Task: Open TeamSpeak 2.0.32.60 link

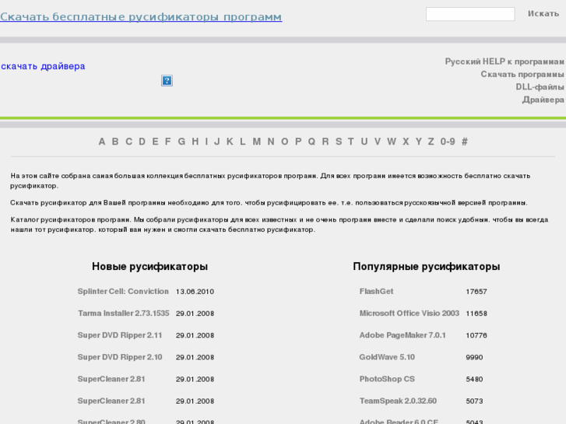Action: tap(398, 401)
